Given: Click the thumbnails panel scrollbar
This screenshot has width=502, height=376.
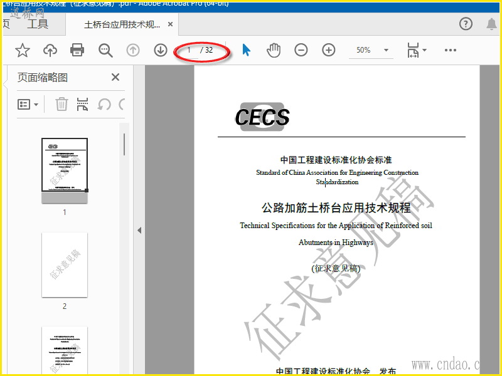Looking at the screenshot, I should click(124, 144).
